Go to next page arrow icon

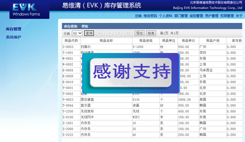(119, 33)
